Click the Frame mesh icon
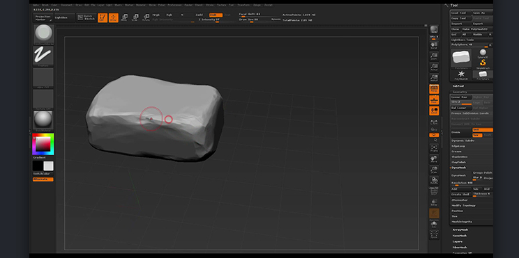The image size is (519, 258). (x=434, y=148)
